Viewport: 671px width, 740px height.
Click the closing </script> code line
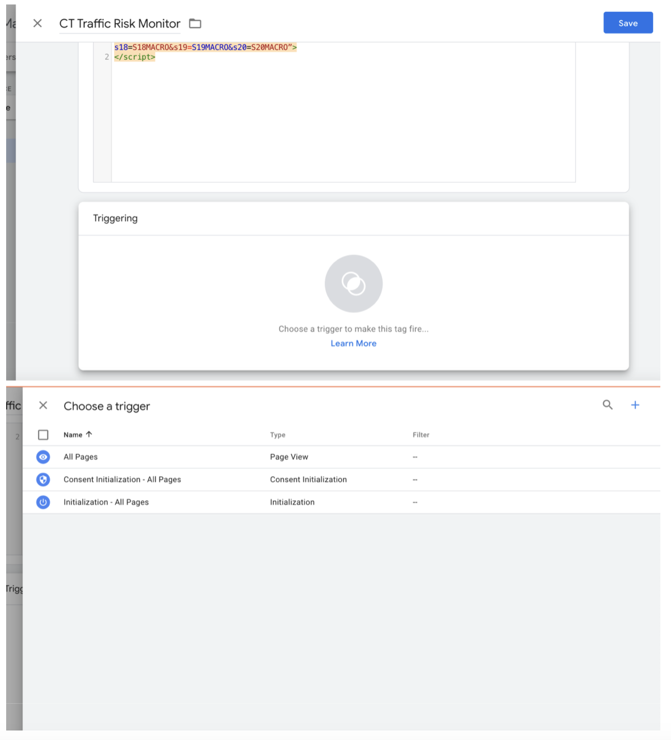tap(135, 57)
